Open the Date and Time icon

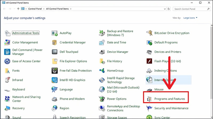click(102, 42)
